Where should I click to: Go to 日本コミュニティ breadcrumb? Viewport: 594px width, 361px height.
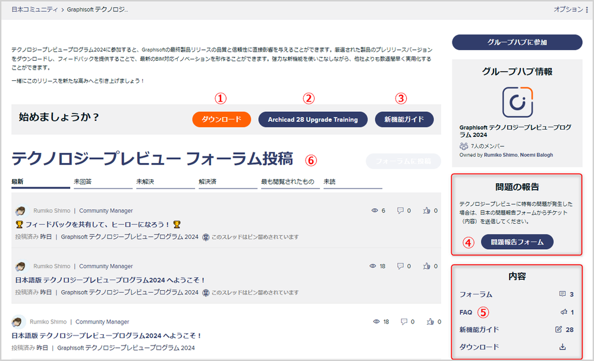(34, 10)
